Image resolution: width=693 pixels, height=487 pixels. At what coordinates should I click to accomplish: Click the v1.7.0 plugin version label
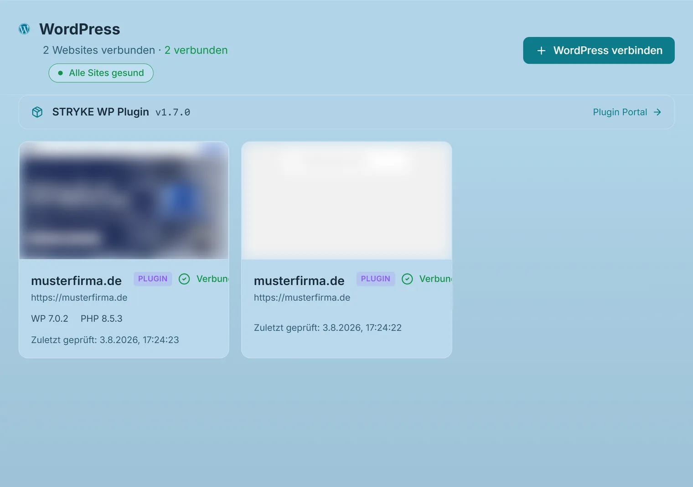point(173,112)
